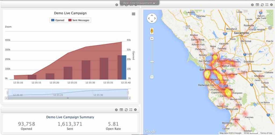Expand Campaign Summary panel to fullscreen
275x135 pixels.
tap(131, 110)
